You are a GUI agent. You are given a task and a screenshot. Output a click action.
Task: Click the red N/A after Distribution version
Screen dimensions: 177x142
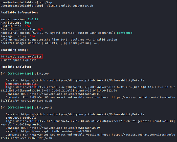[41, 29]
